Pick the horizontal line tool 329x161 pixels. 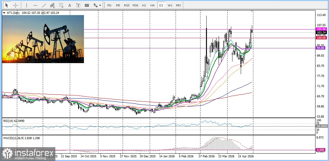35,5
